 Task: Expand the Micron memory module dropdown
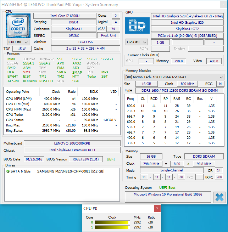(174, 77)
